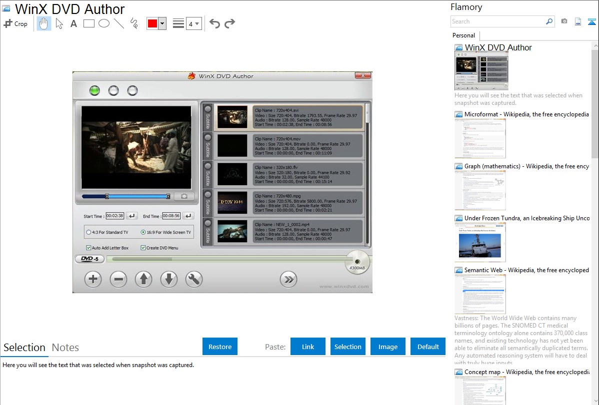Click the Start Time field
599x405 pixels.
[x=114, y=216]
